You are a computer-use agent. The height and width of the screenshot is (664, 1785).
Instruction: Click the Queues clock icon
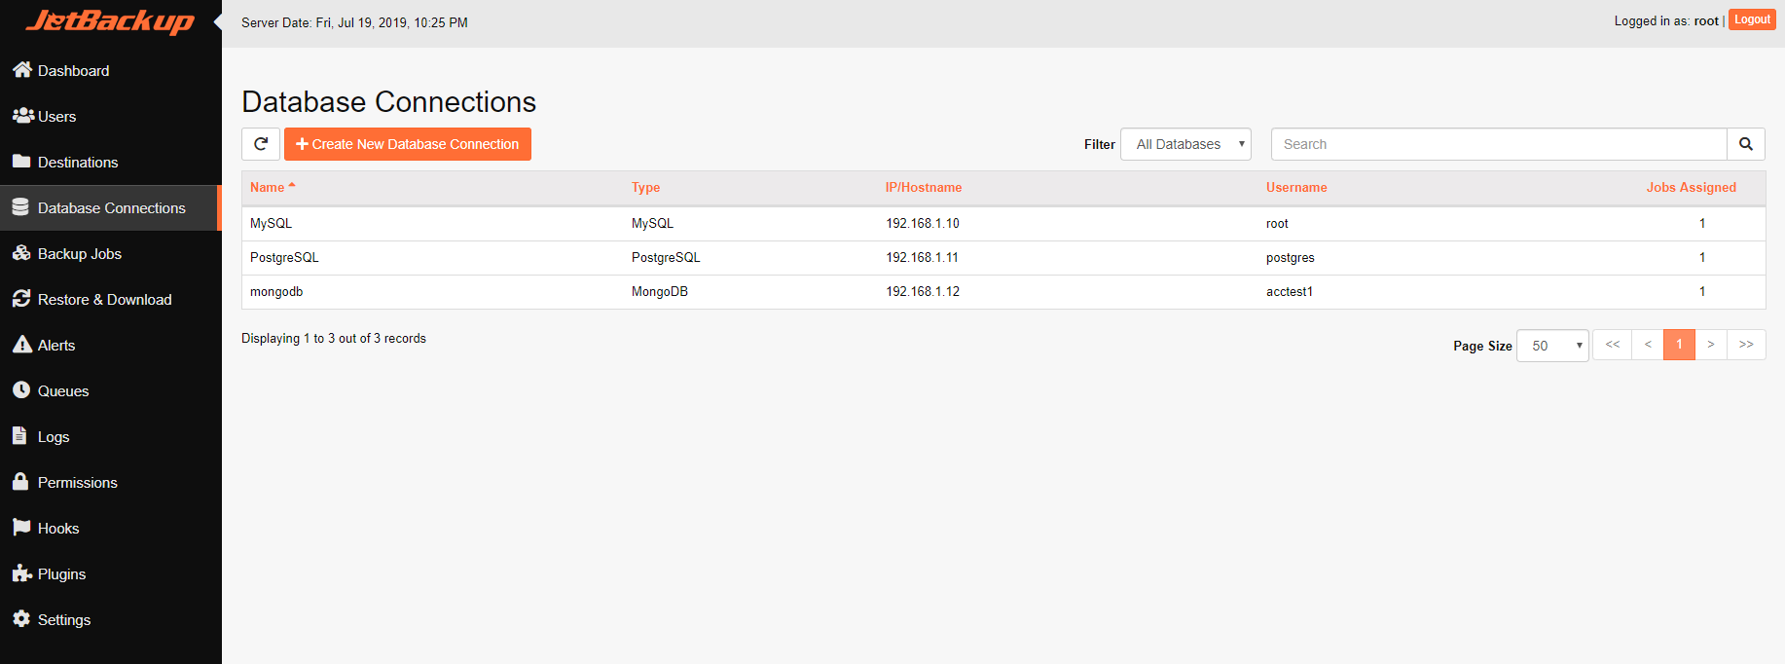21,390
